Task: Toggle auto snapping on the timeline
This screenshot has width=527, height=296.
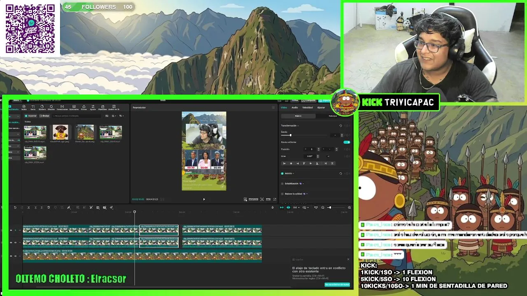Action: (x=288, y=208)
